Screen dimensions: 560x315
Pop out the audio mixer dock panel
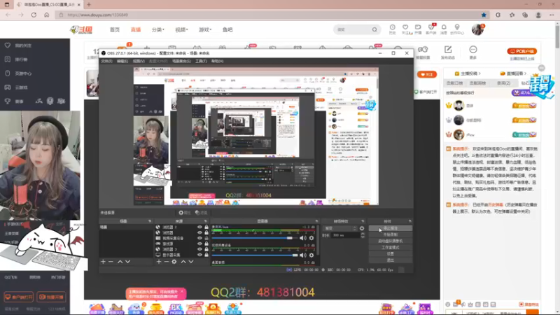pyautogui.click(x=316, y=221)
